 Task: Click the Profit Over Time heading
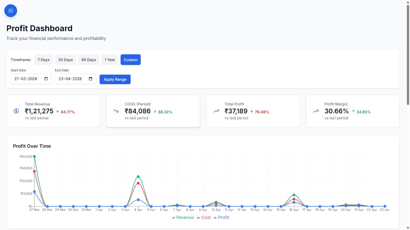[32, 146]
